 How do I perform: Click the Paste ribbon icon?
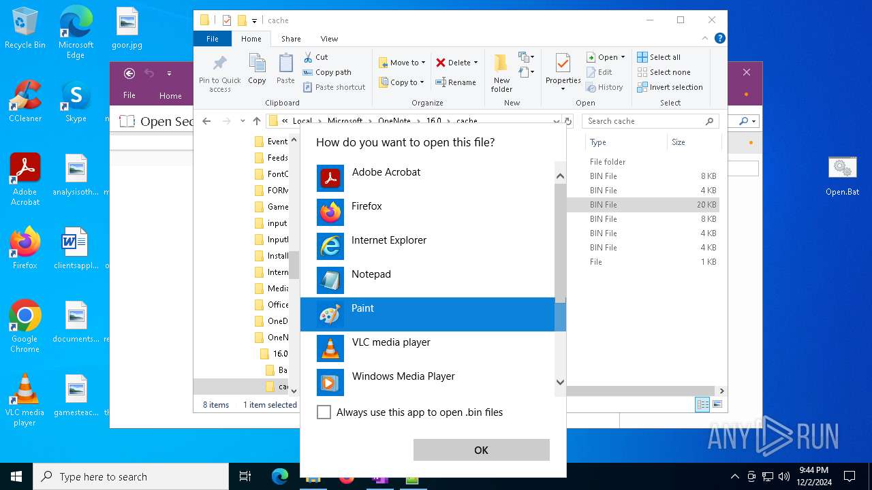click(x=285, y=69)
